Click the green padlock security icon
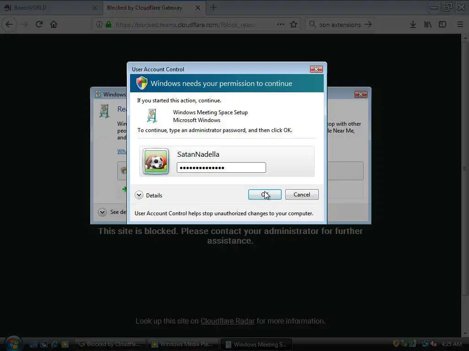469x351 pixels. (x=109, y=25)
